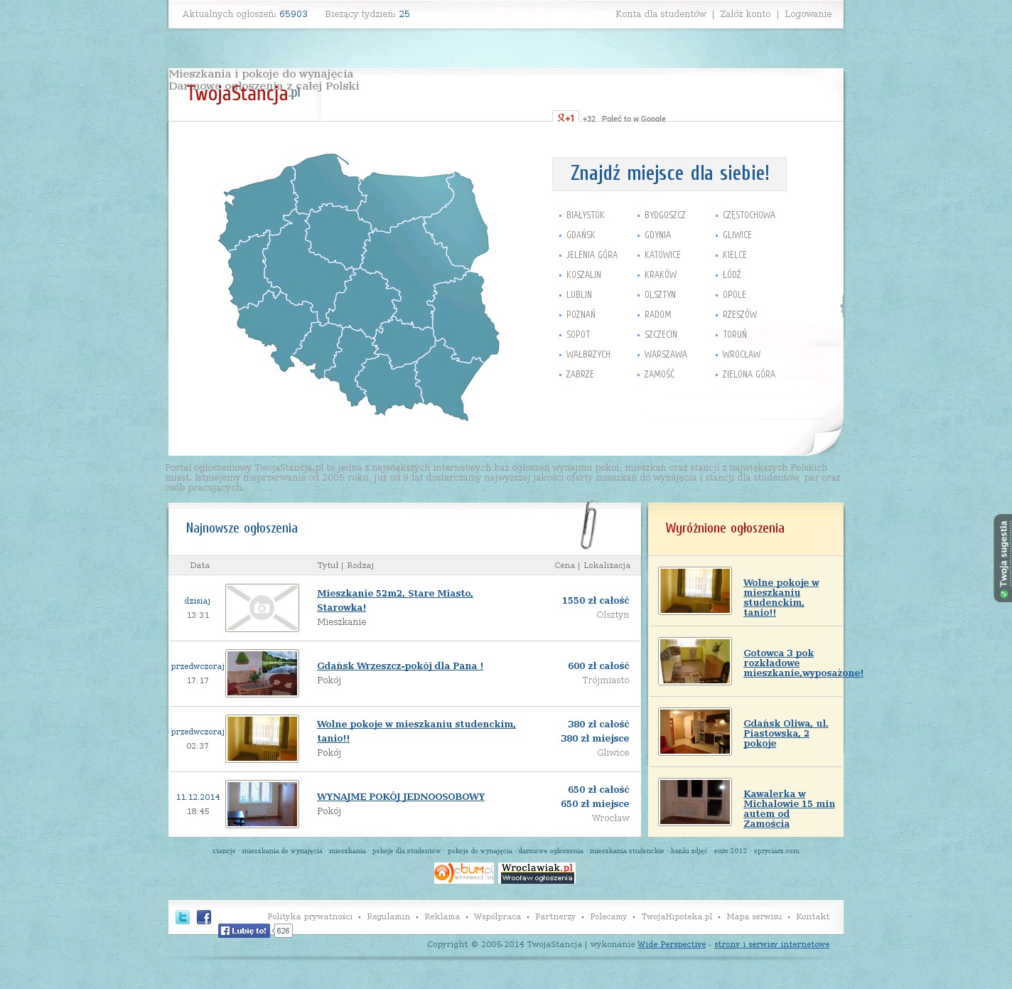Click featured thumbnail for Kawalerka w Michalowie
Screen dimensions: 1012x989
tap(695, 802)
